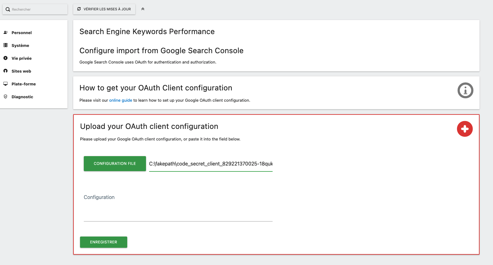
Task: Click the red plus circle icon
Action: [465, 129]
